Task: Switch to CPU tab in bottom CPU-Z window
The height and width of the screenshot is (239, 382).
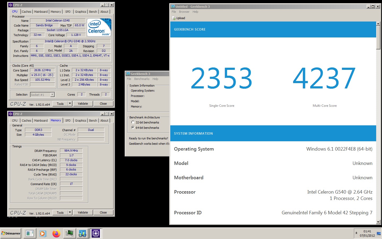Action: coord(15,121)
